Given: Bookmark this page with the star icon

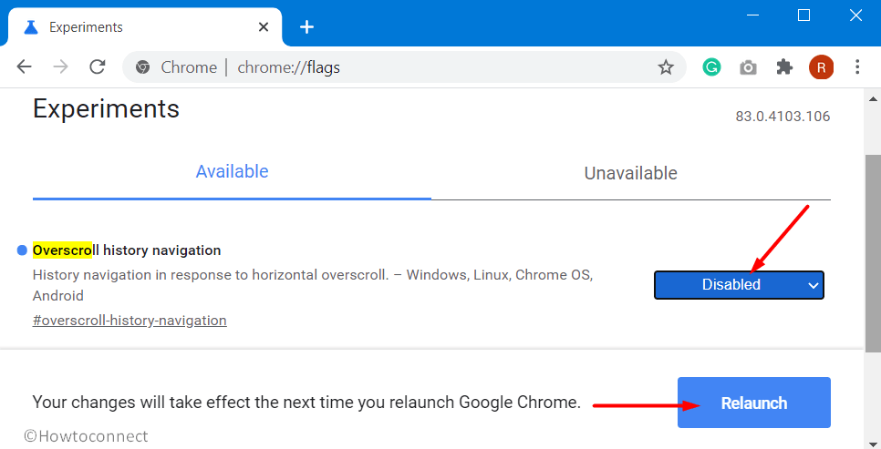Looking at the screenshot, I should tap(666, 68).
